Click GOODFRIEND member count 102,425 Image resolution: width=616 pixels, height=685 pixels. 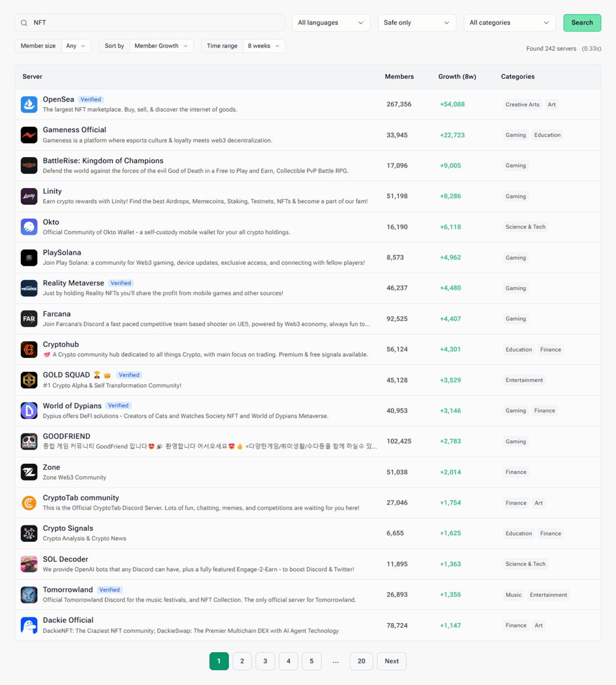[399, 441]
